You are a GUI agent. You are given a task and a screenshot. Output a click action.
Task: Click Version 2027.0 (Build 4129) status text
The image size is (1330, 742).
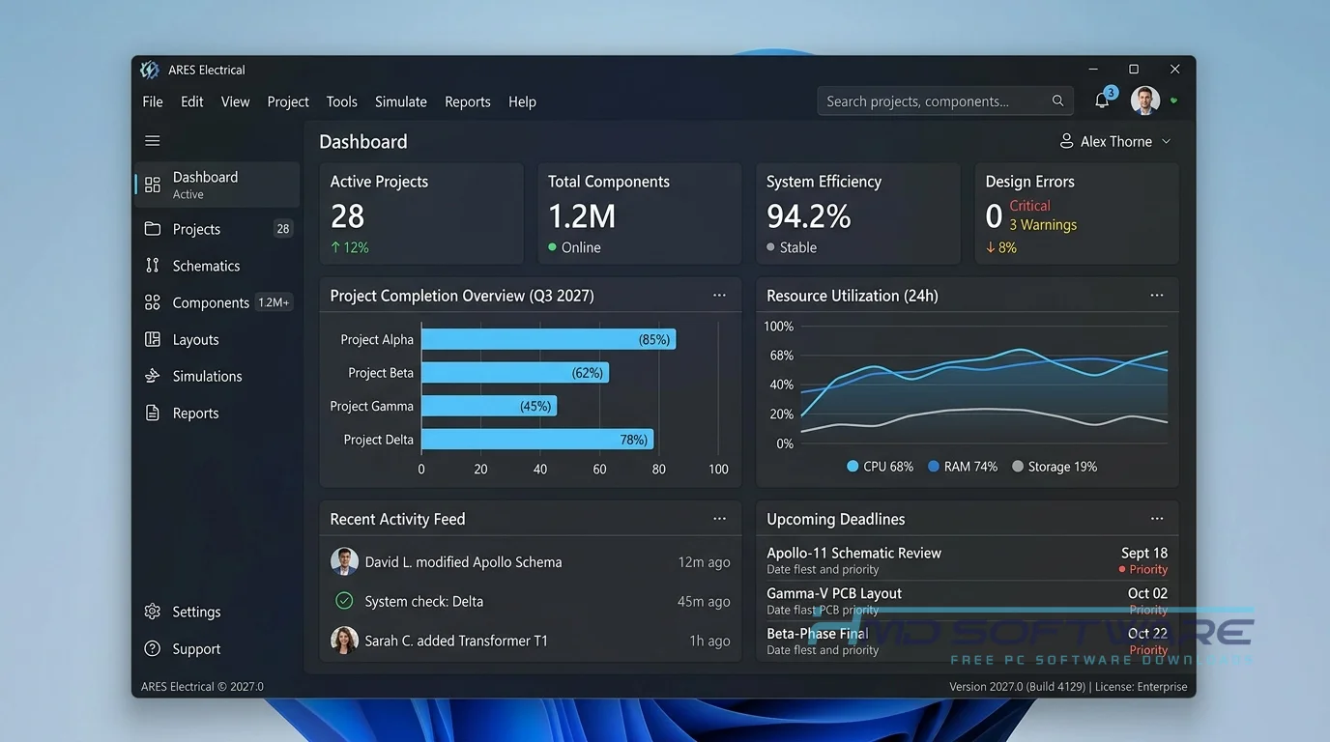tap(1018, 687)
